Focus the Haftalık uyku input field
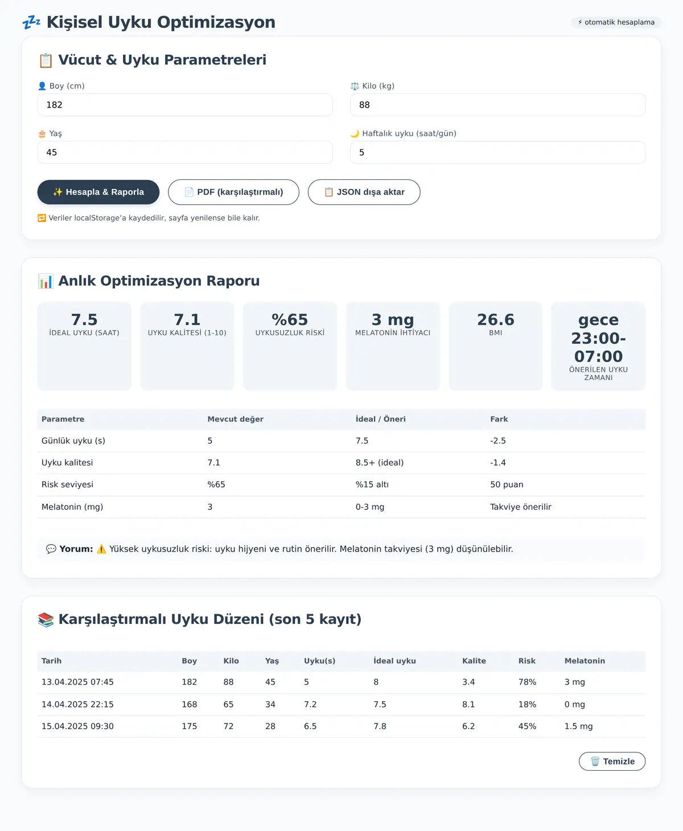 pyautogui.click(x=497, y=153)
